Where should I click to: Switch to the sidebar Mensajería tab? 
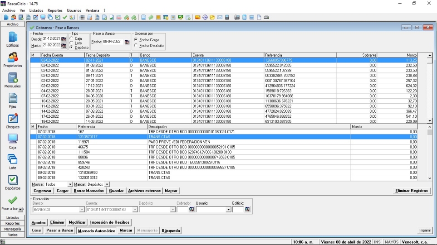pos(13,229)
